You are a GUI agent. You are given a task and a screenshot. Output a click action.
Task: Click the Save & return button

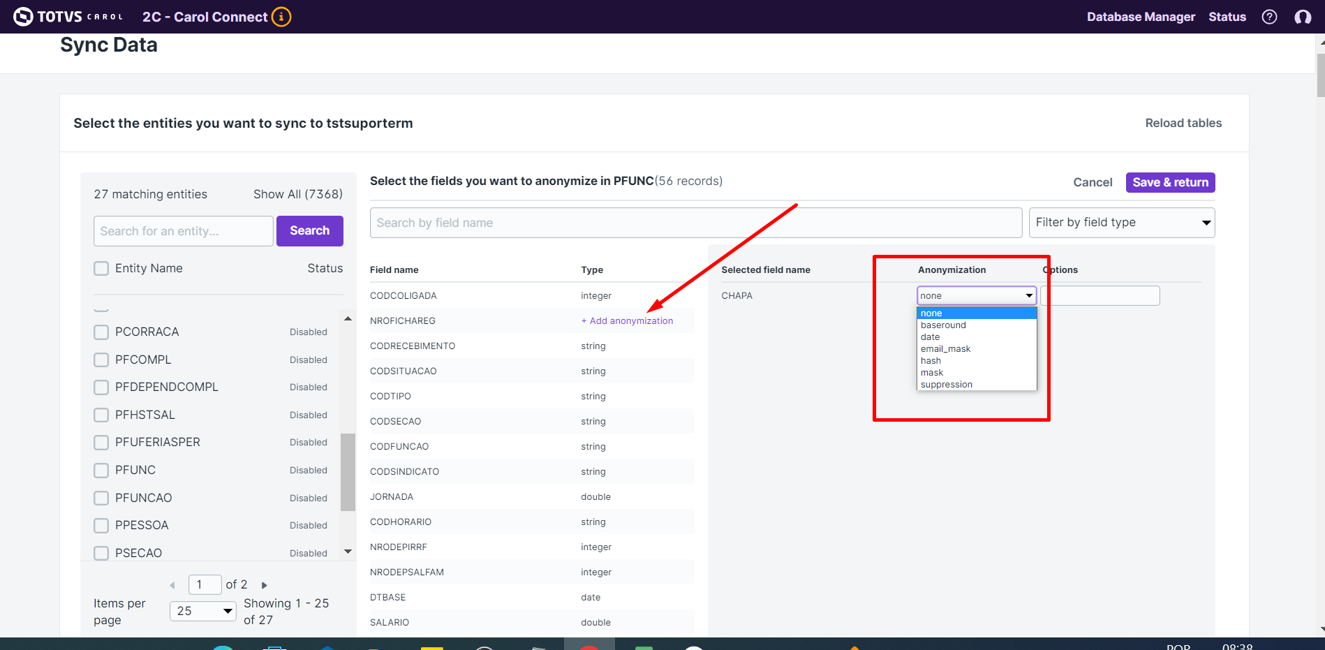click(1170, 182)
